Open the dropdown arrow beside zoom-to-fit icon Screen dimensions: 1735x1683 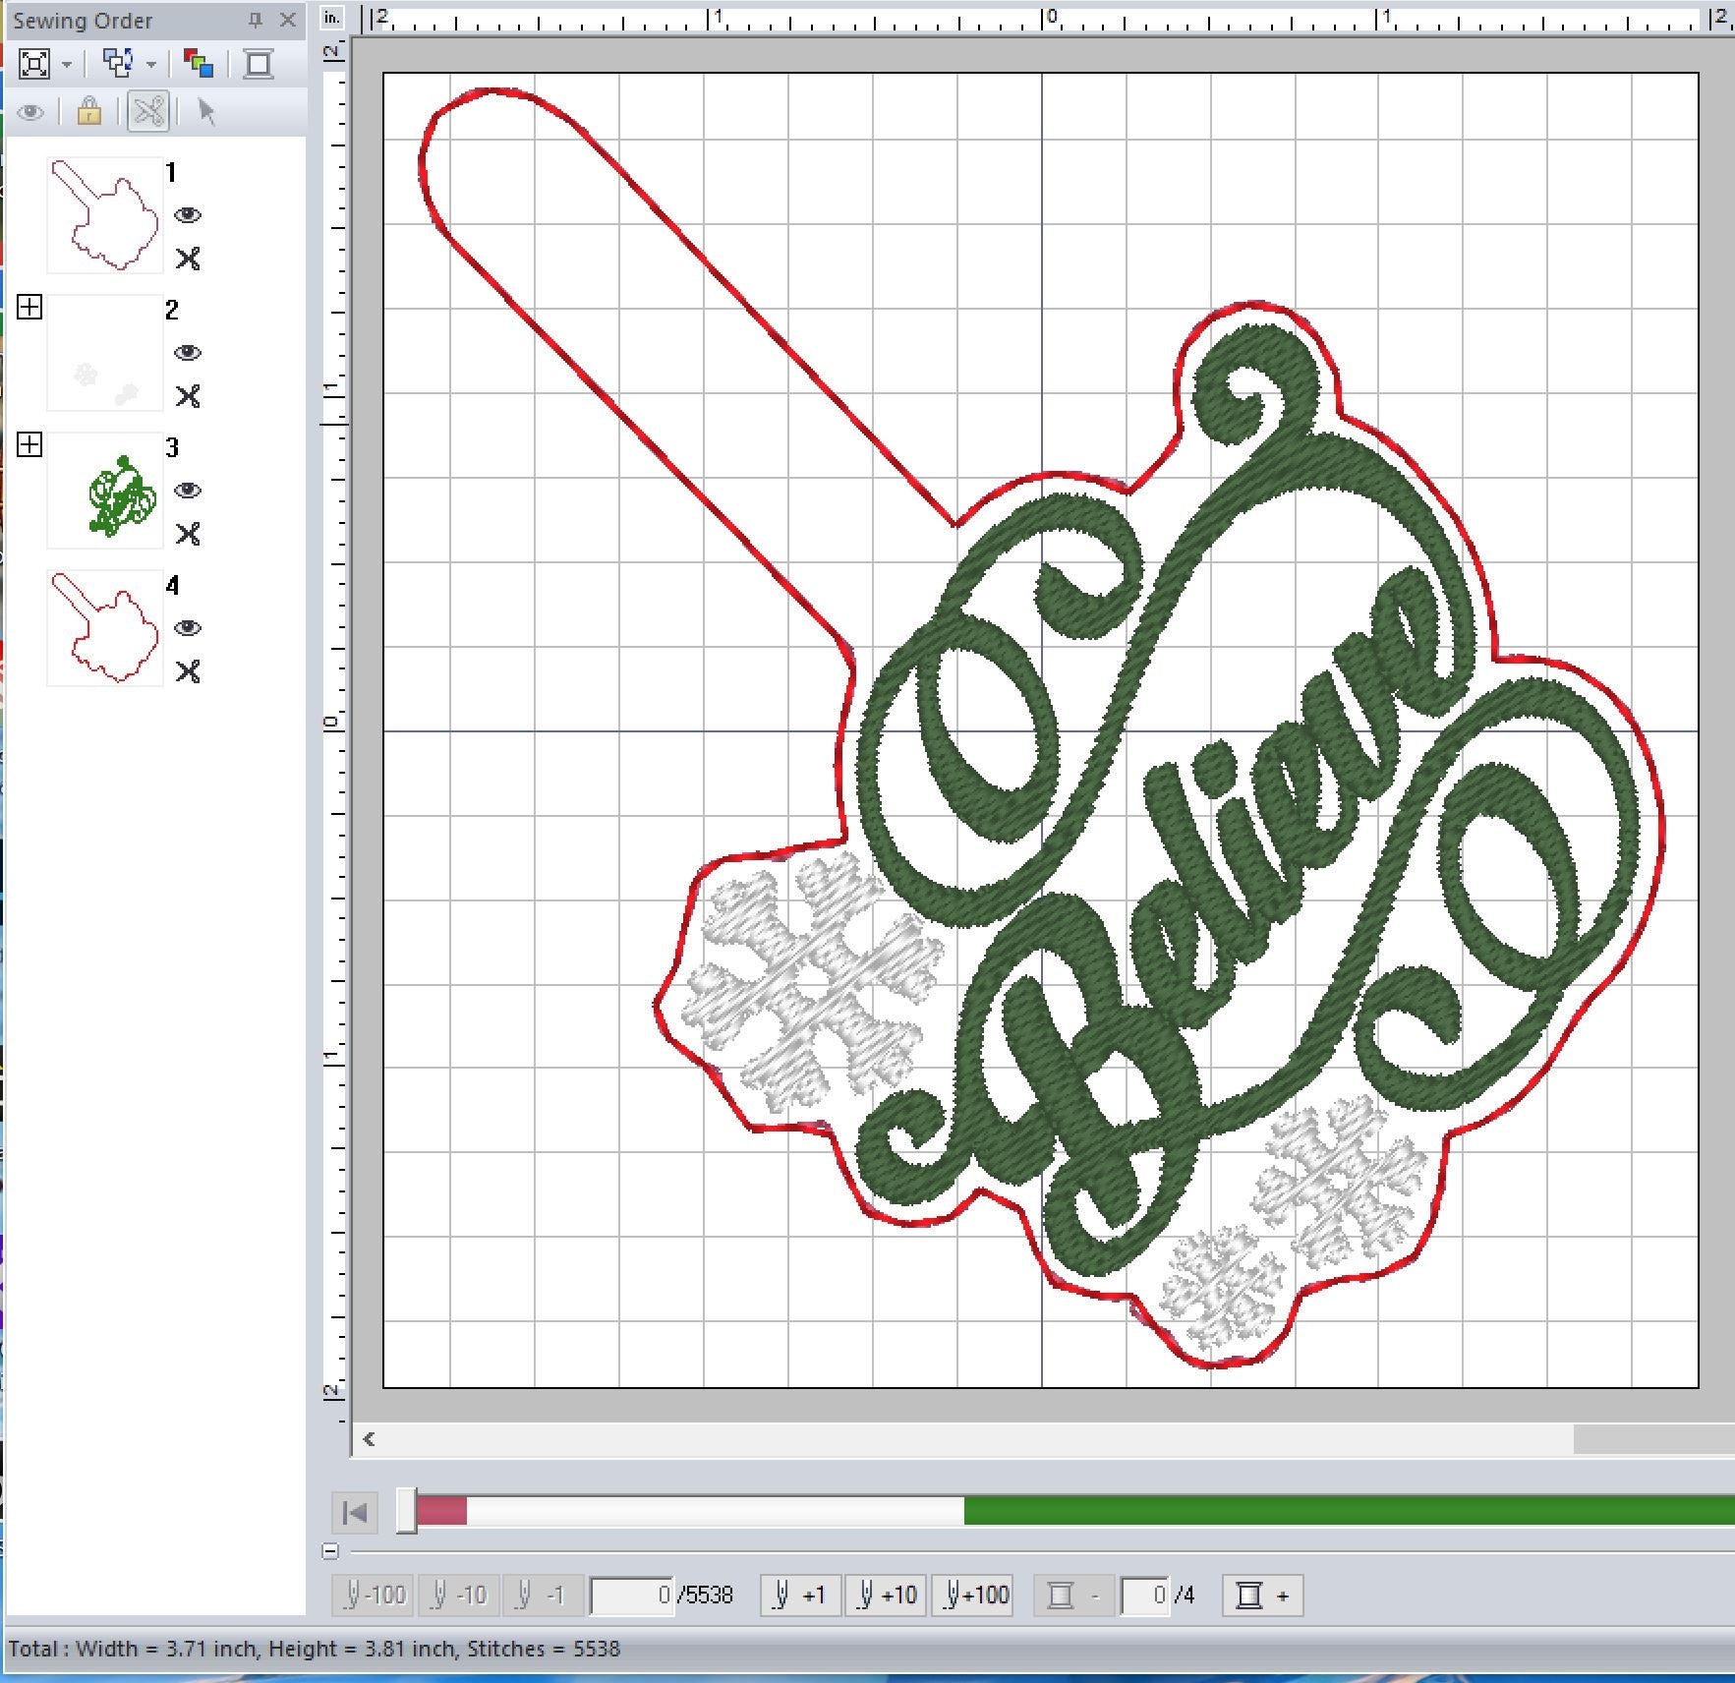[x=67, y=66]
